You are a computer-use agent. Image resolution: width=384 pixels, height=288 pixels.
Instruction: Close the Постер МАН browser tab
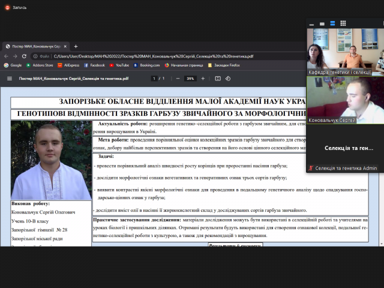(x=65, y=46)
